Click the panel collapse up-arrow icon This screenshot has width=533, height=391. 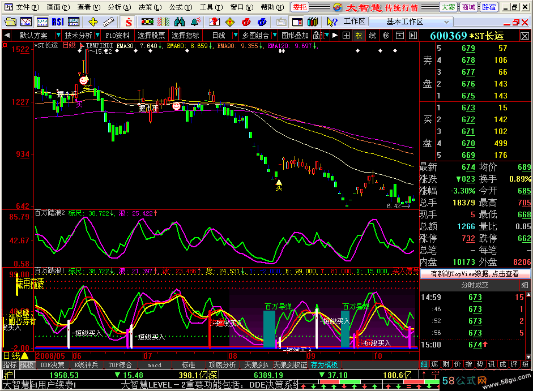pos(400,35)
